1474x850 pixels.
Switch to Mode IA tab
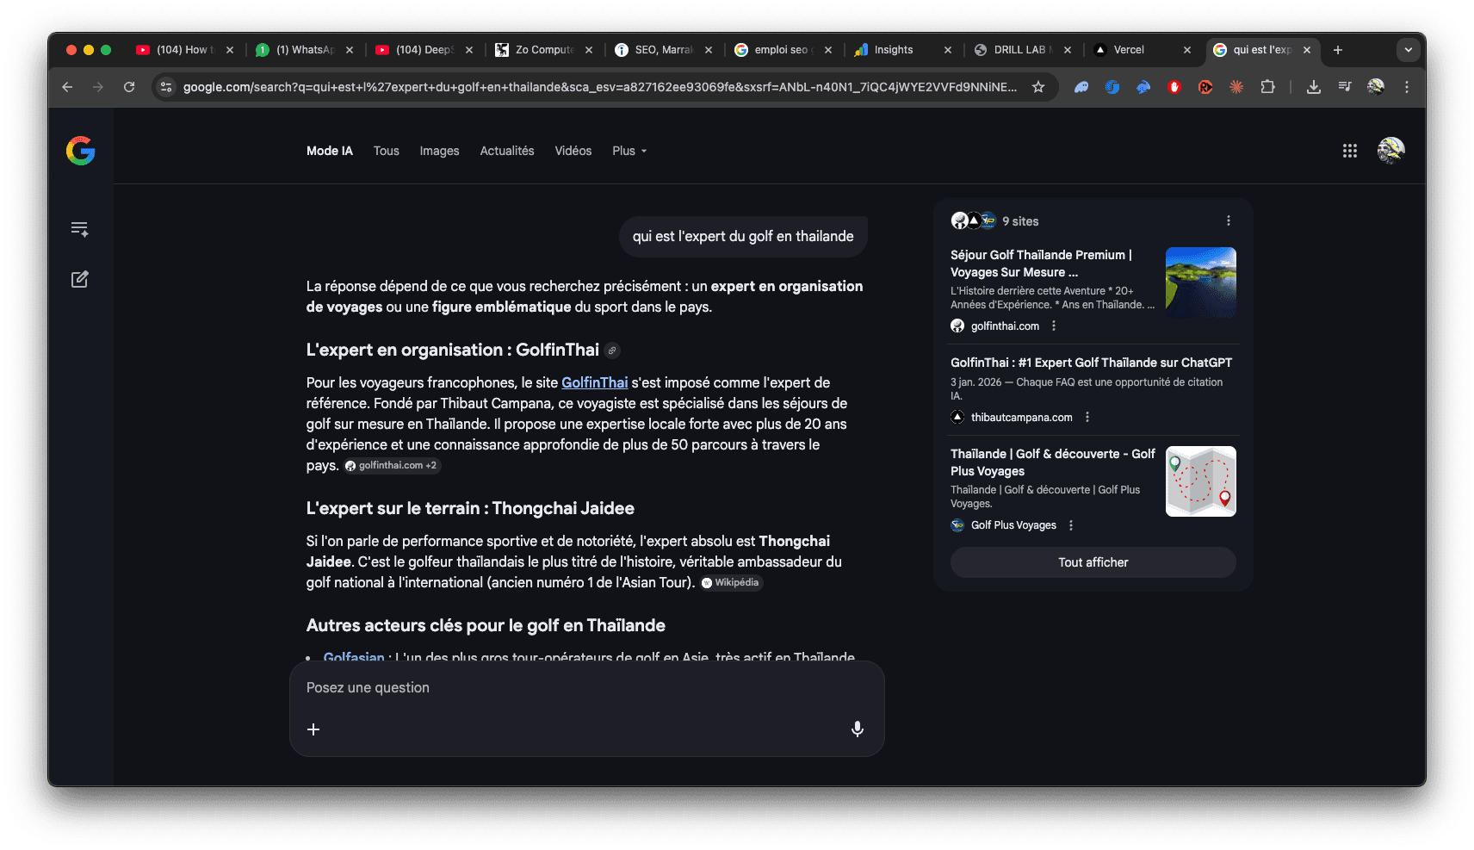(330, 151)
